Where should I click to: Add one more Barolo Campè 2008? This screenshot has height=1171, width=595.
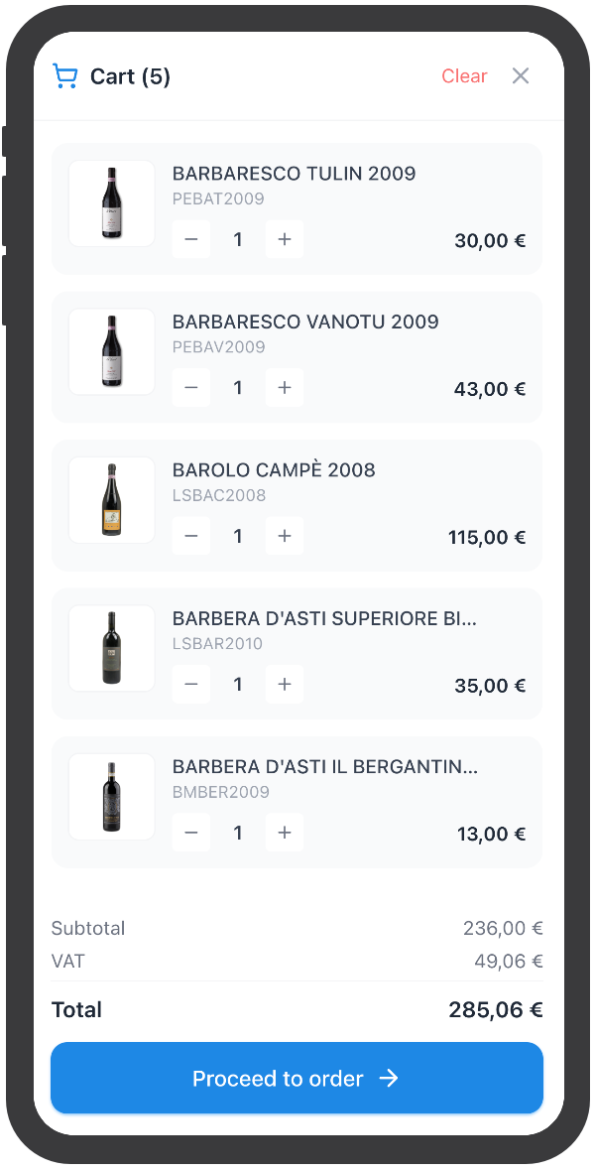pos(285,536)
